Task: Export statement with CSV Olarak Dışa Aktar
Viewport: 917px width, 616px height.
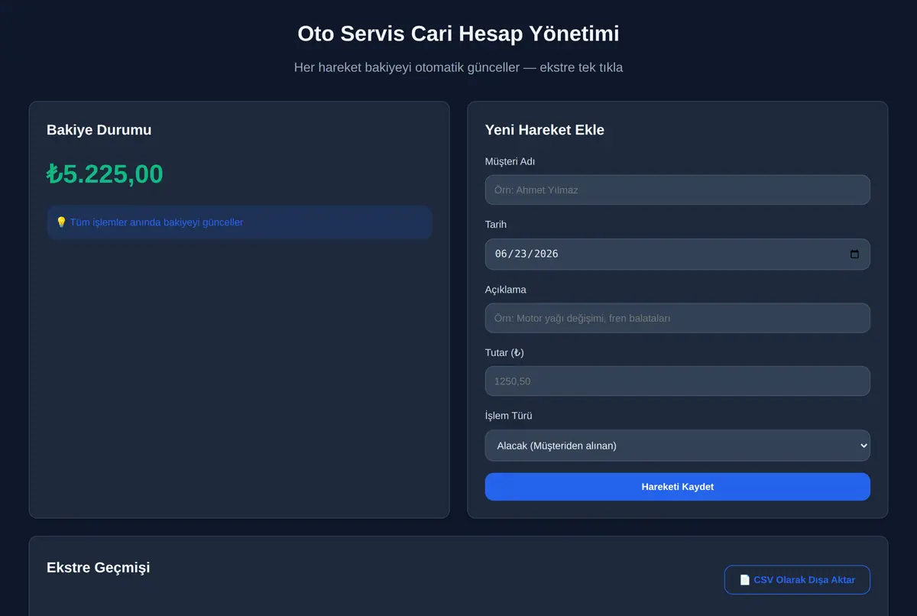Action: coord(797,579)
